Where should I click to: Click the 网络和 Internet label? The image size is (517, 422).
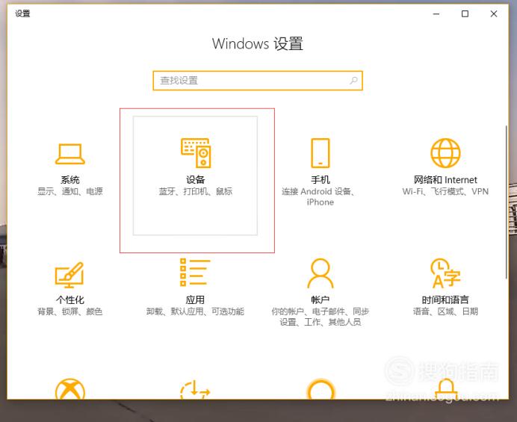point(445,180)
